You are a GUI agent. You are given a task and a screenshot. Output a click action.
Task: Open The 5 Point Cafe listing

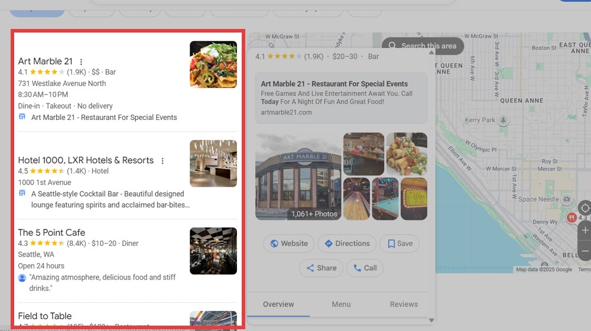tap(51, 233)
